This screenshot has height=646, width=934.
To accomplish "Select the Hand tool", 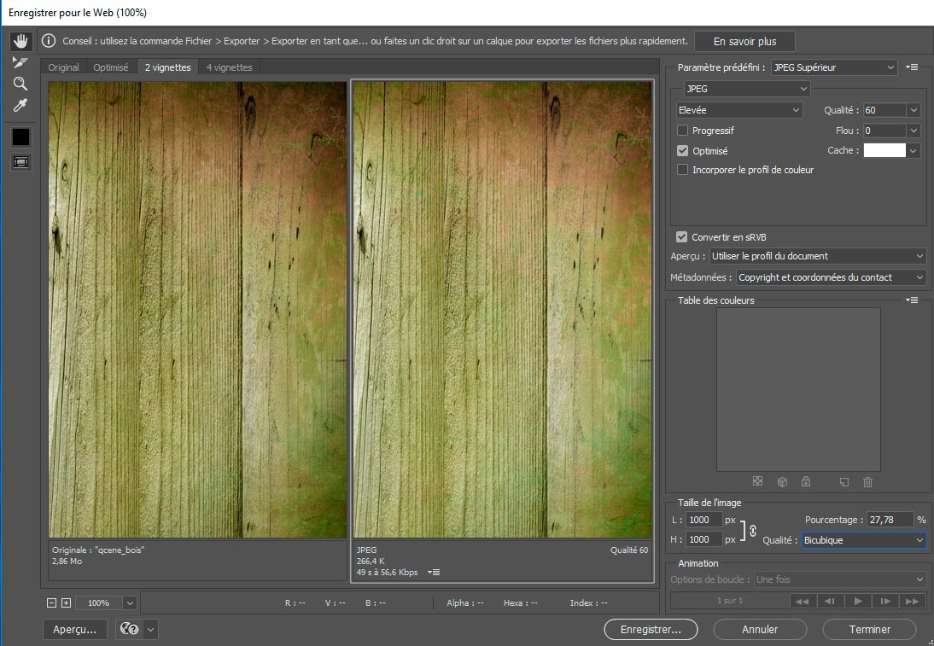I will 20,41.
